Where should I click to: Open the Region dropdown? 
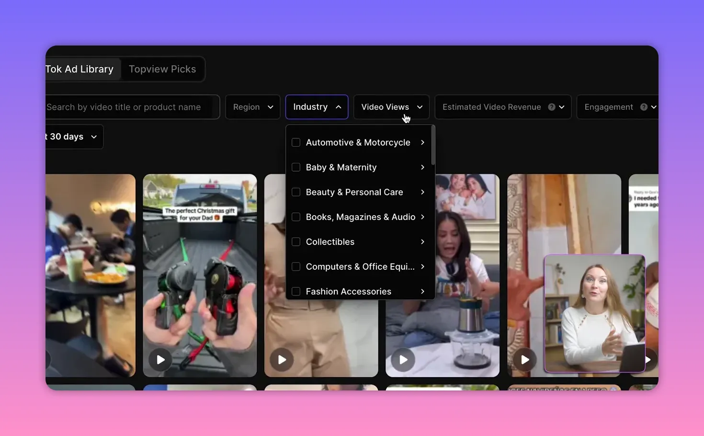pos(252,107)
